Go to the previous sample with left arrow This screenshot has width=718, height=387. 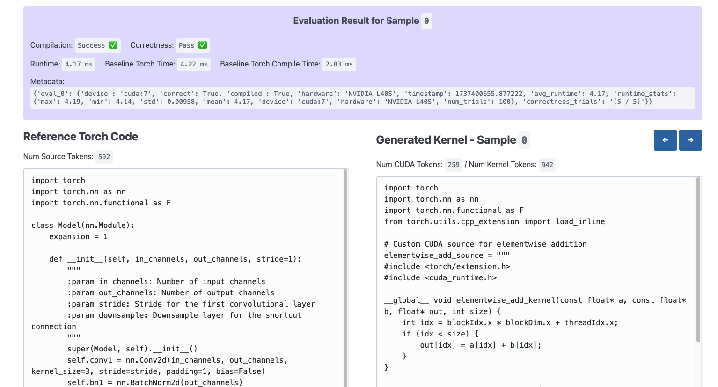coord(665,140)
